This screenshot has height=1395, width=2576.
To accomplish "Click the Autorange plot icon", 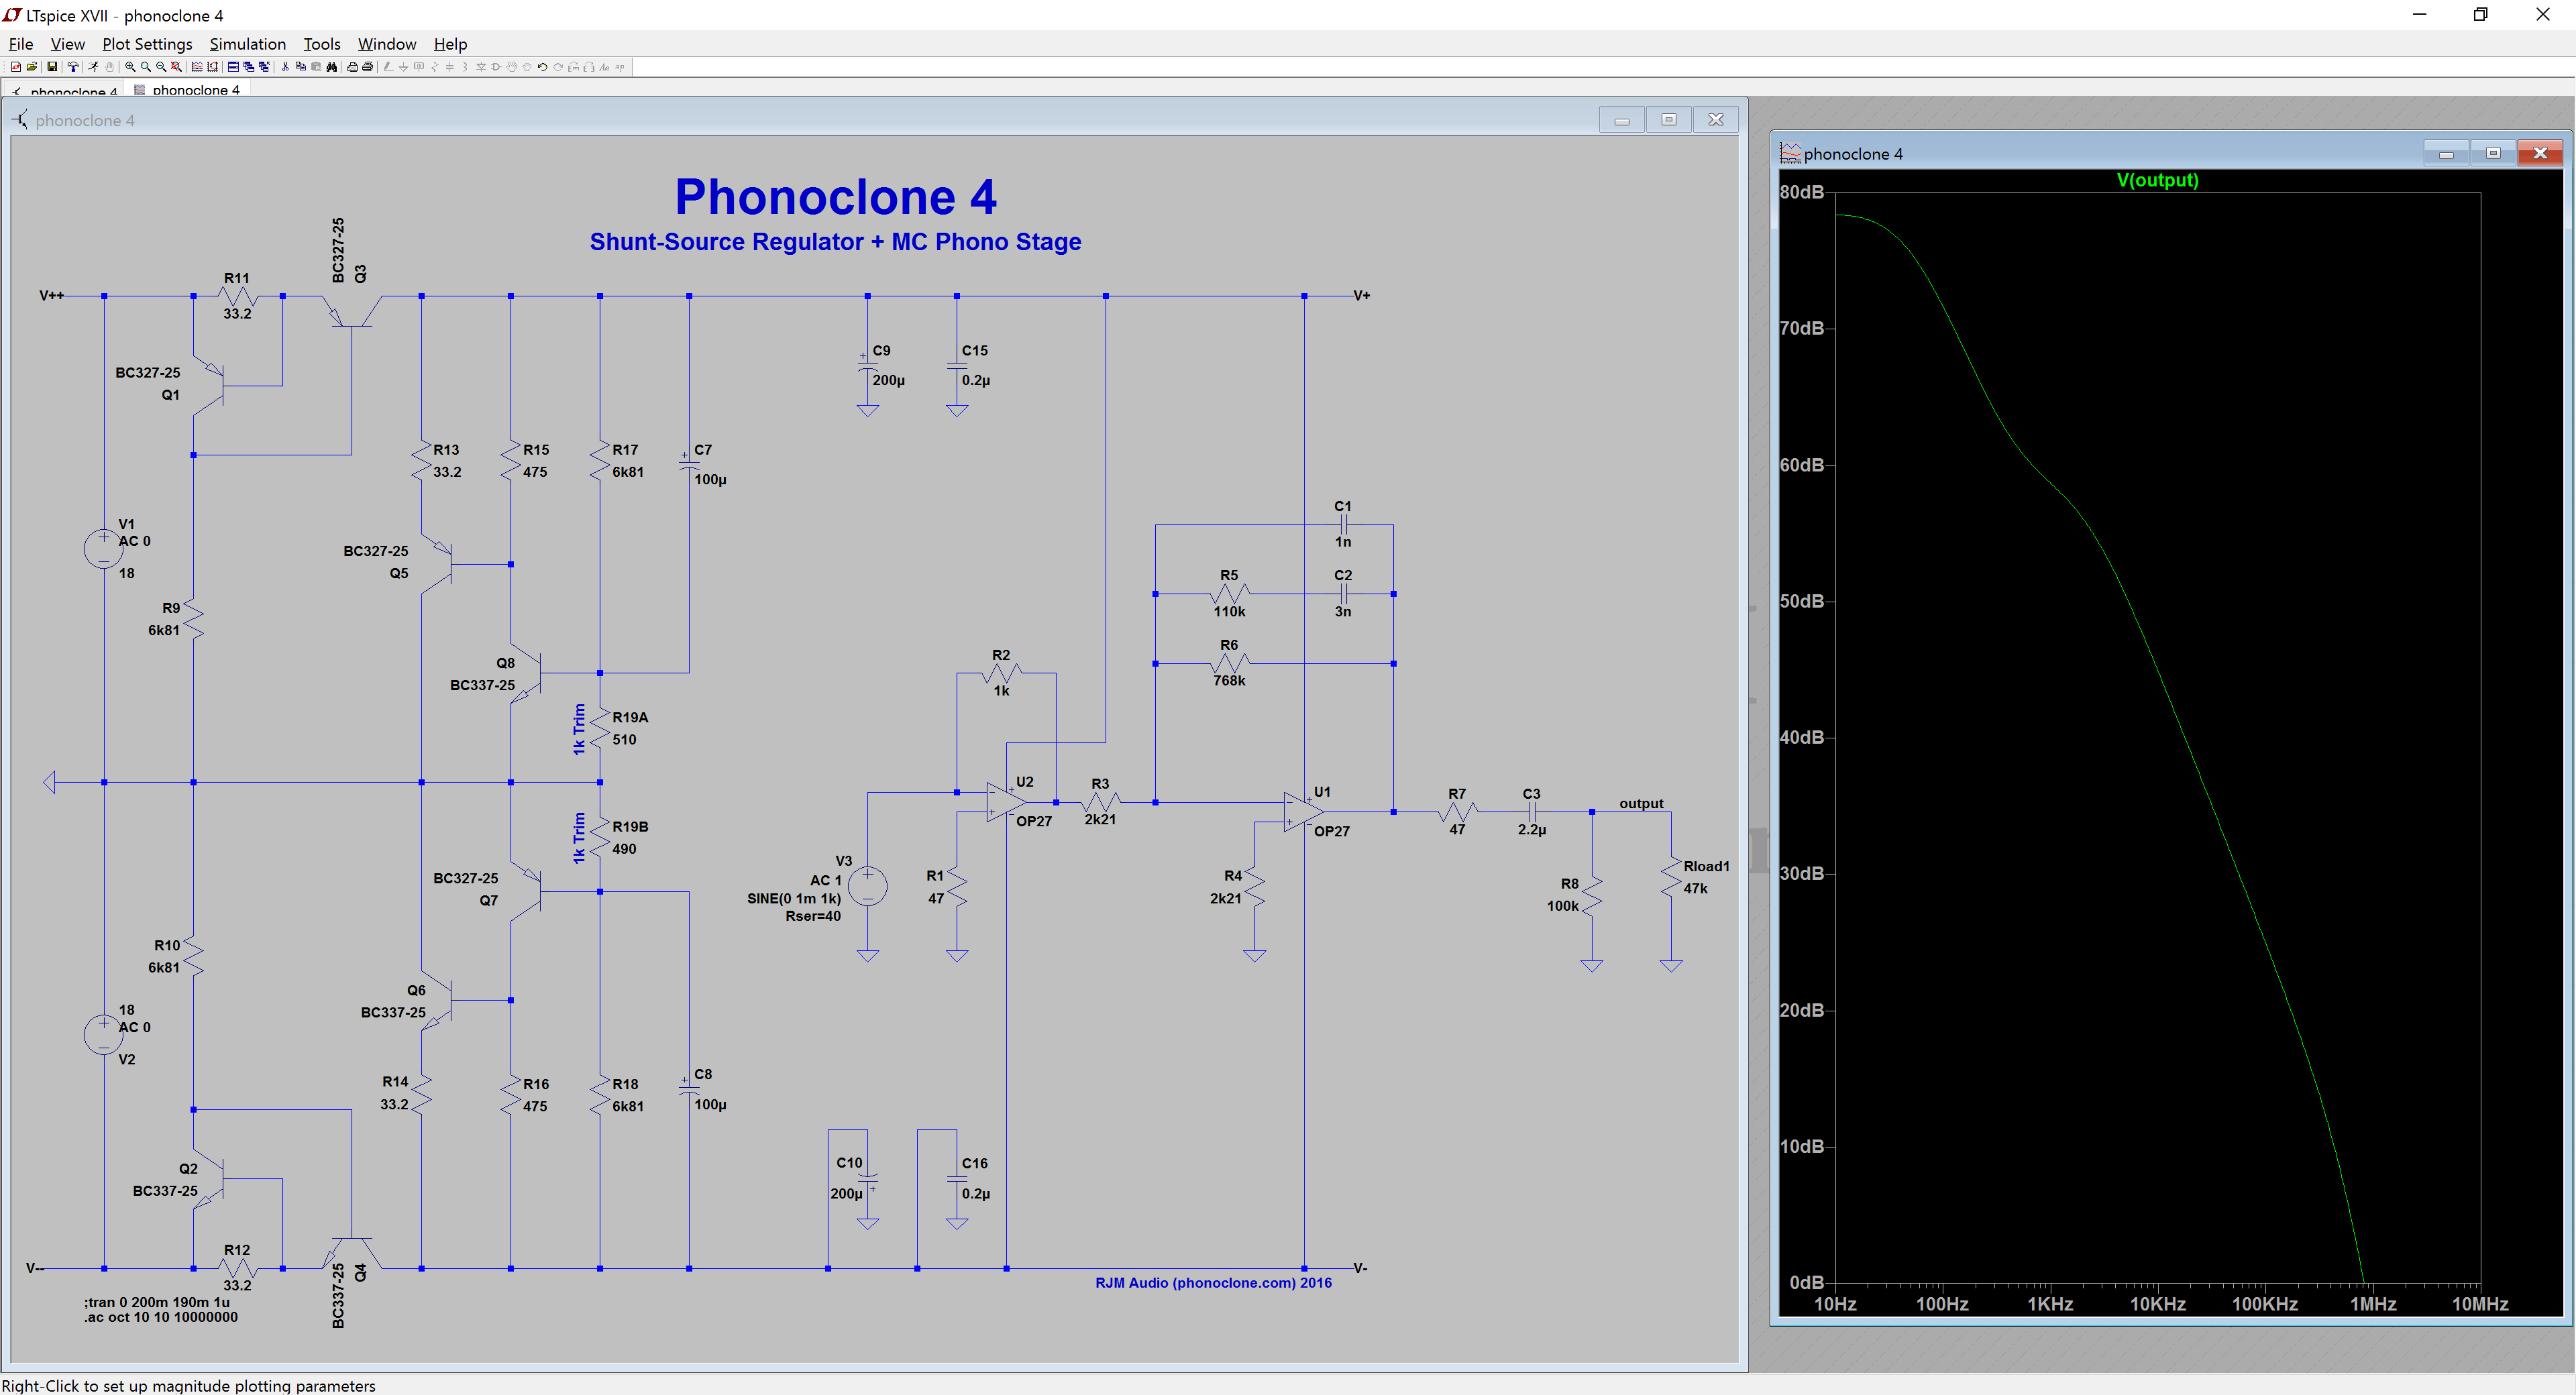I will coord(213,67).
